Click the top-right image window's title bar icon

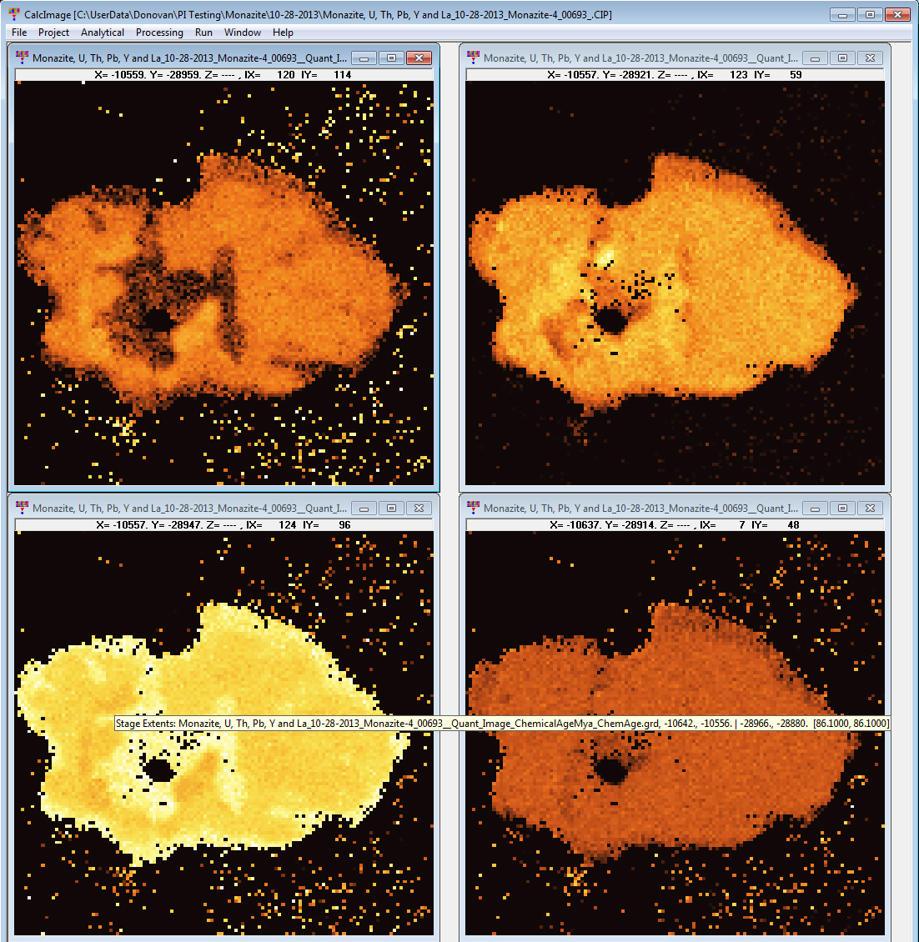click(474, 58)
